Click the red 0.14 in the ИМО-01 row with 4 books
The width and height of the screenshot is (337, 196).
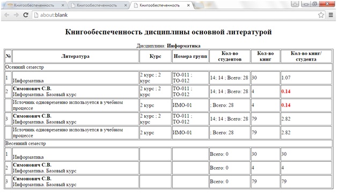pos(286,105)
